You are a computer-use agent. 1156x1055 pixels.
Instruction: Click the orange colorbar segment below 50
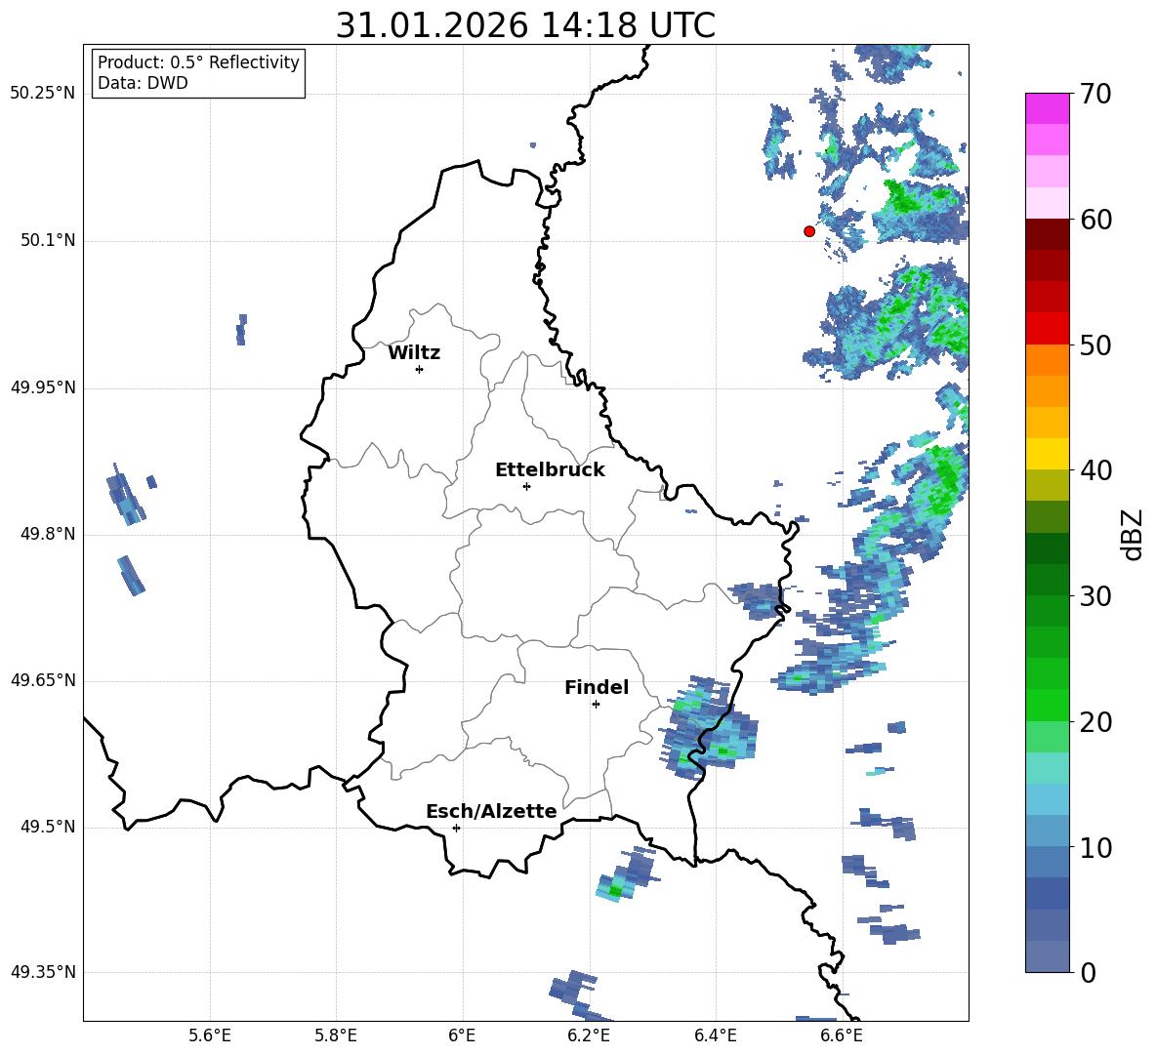point(1047,359)
